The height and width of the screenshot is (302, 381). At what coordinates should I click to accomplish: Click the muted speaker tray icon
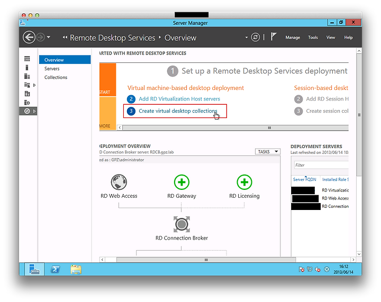[317, 269]
